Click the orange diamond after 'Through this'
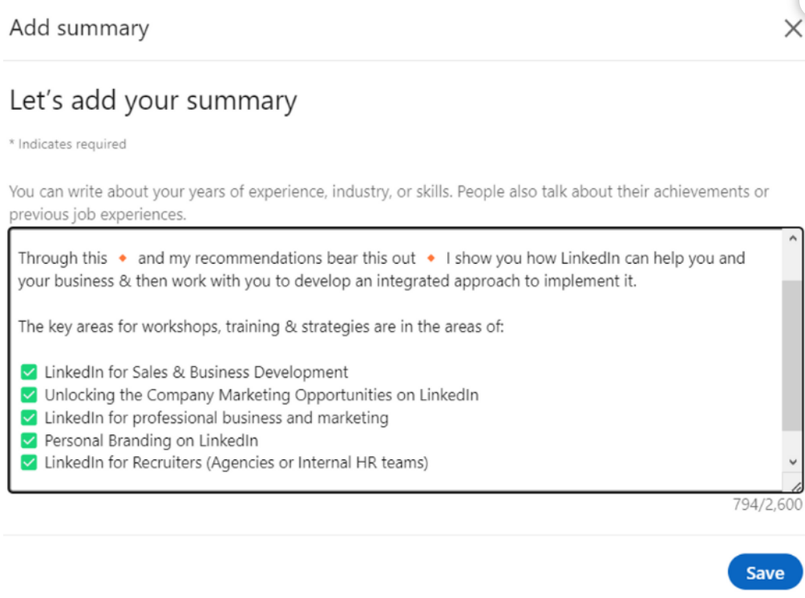This screenshot has height=598, width=805. [x=123, y=258]
